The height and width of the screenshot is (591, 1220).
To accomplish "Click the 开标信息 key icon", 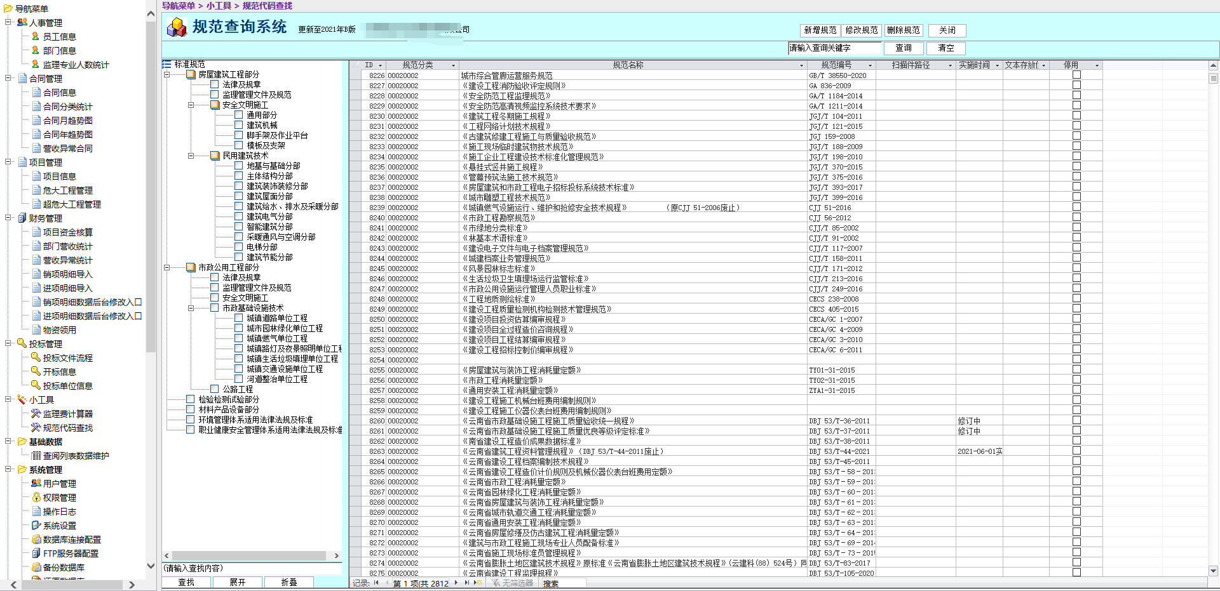I will [36, 371].
